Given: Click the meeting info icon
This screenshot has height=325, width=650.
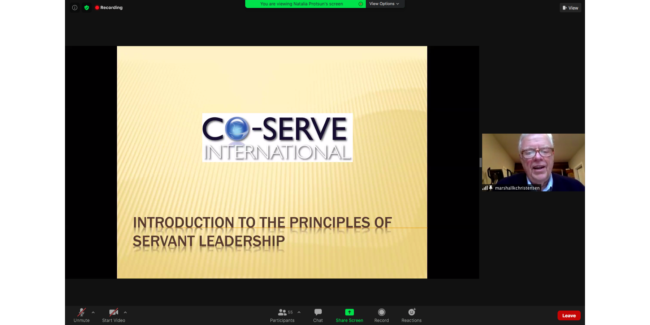Looking at the screenshot, I should click(75, 8).
